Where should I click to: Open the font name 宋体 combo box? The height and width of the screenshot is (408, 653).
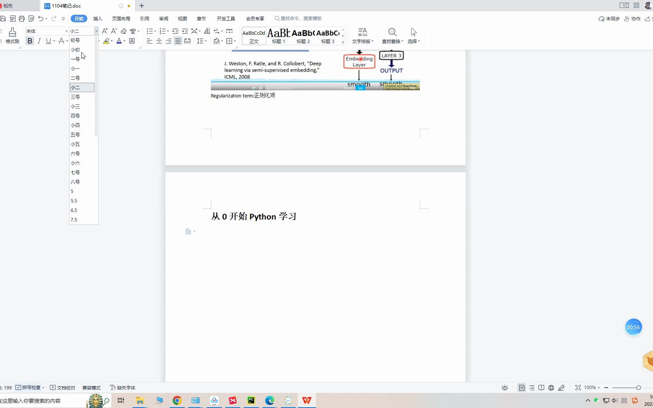point(47,31)
